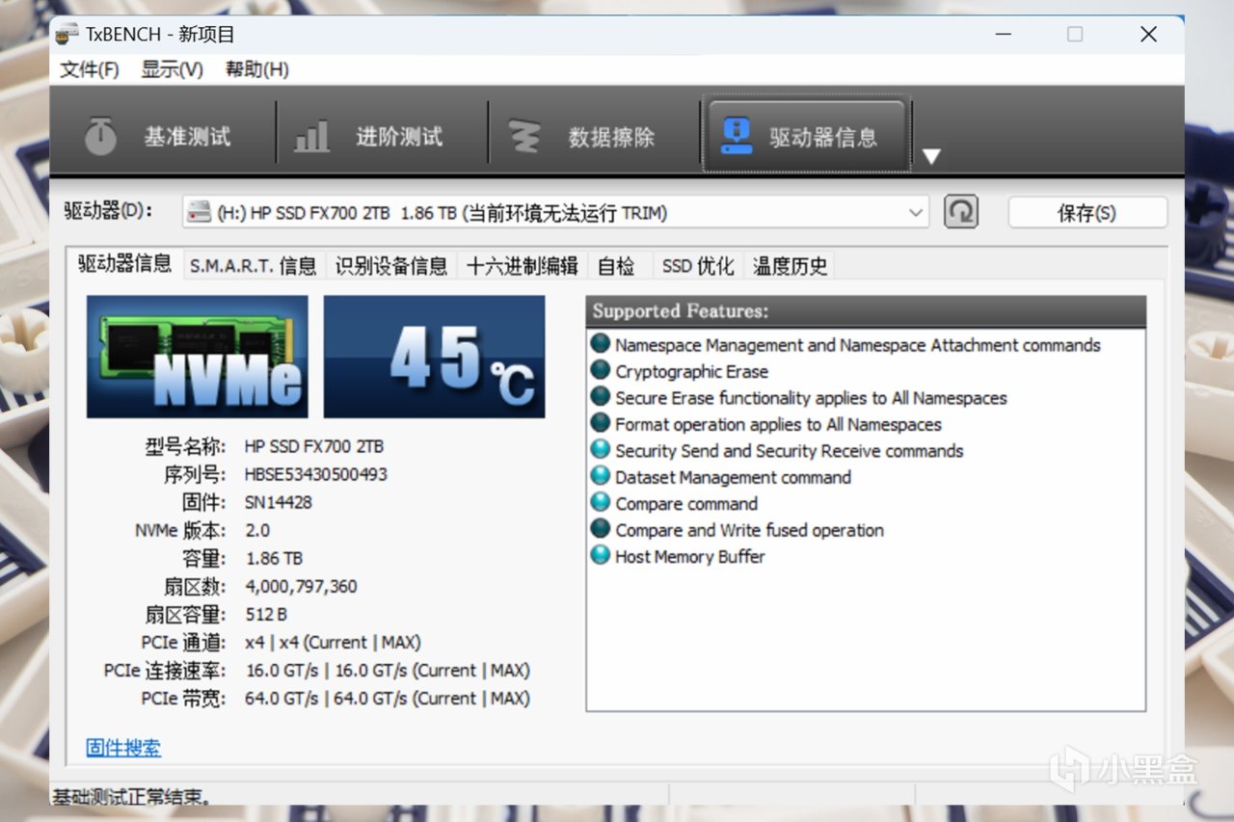Select the NVMe version 2.0 value
The height and width of the screenshot is (822, 1234).
[257, 530]
